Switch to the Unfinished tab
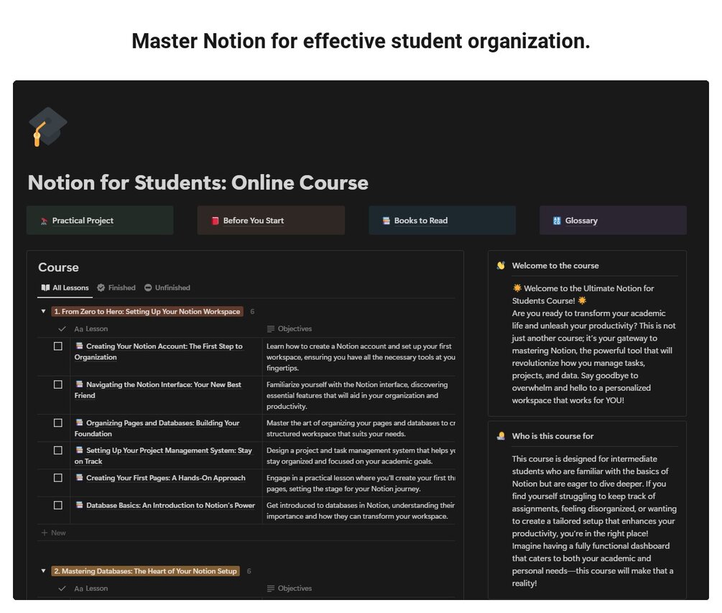 pyautogui.click(x=167, y=287)
